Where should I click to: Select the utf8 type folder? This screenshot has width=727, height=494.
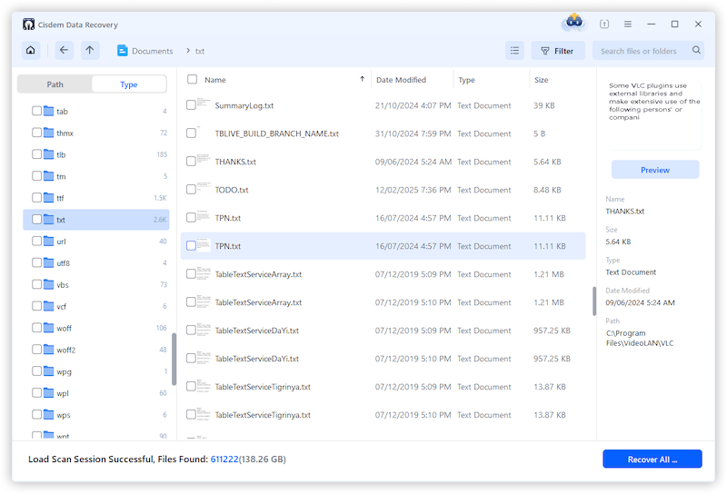[96, 262]
